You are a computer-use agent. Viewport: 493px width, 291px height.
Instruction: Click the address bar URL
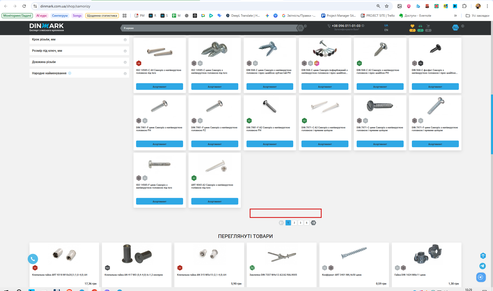click(x=65, y=6)
